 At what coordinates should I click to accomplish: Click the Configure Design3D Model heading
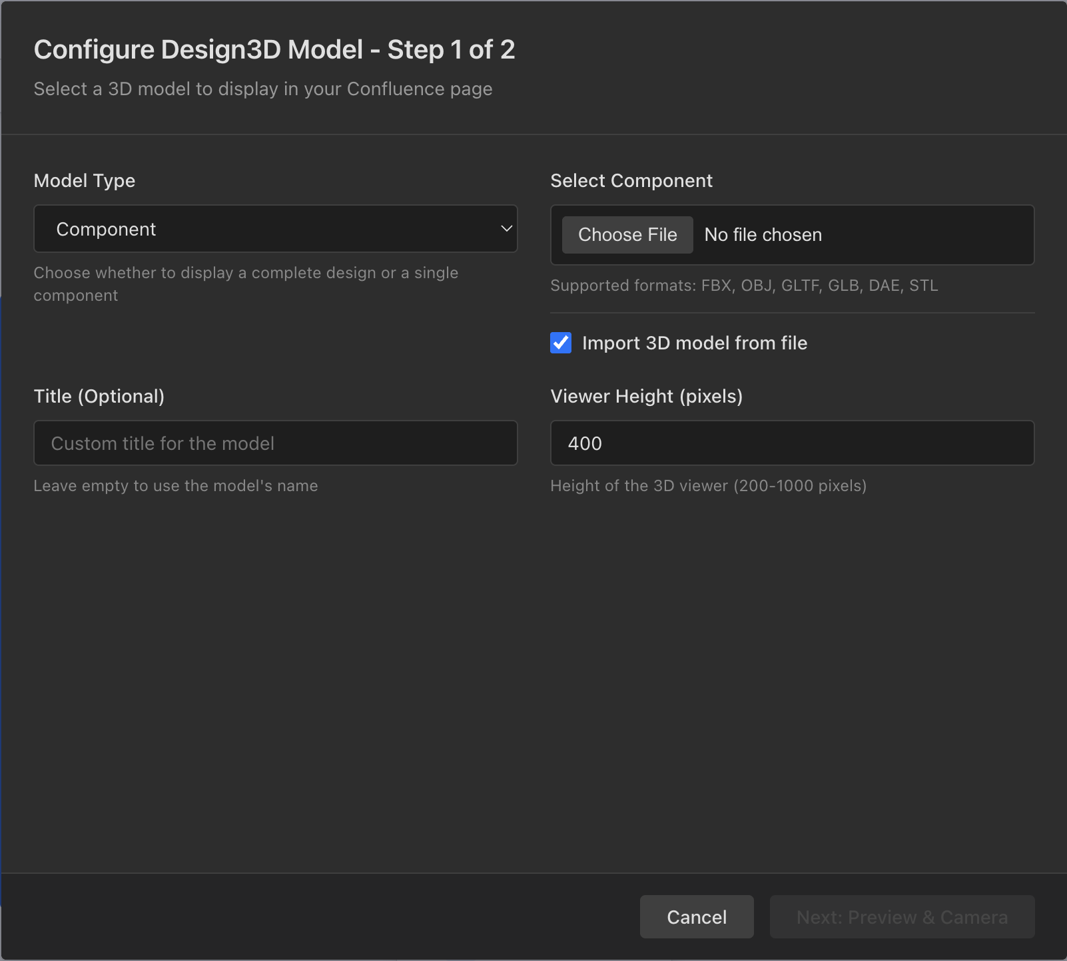(275, 49)
